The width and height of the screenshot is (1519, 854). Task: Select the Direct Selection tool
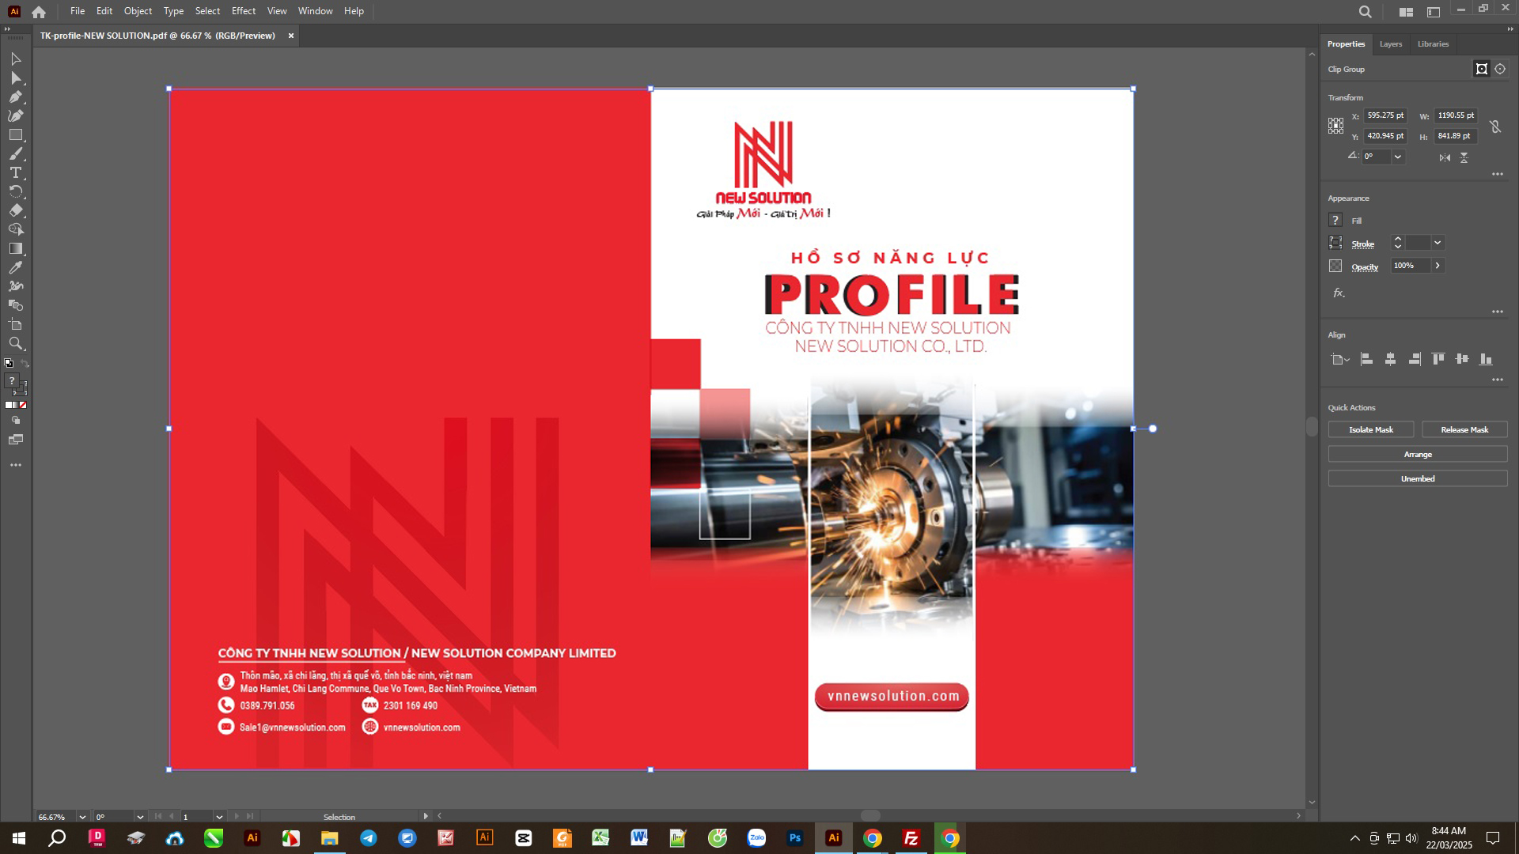[x=15, y=78]
